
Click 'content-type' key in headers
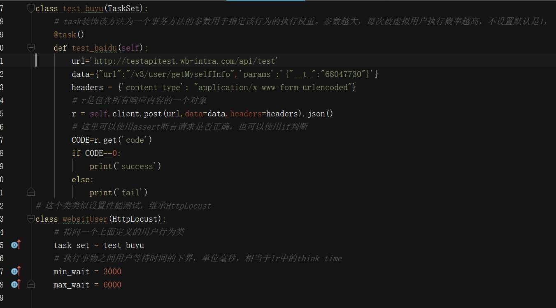tap(153, 87)
